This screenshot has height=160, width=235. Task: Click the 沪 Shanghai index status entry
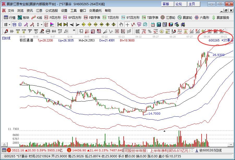35,150
